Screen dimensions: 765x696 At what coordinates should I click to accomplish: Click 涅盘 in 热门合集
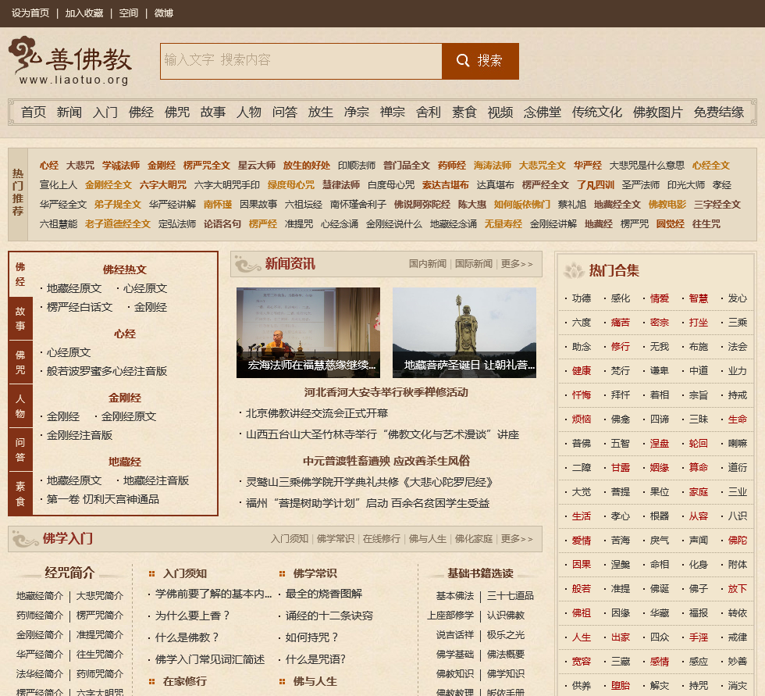659,443
